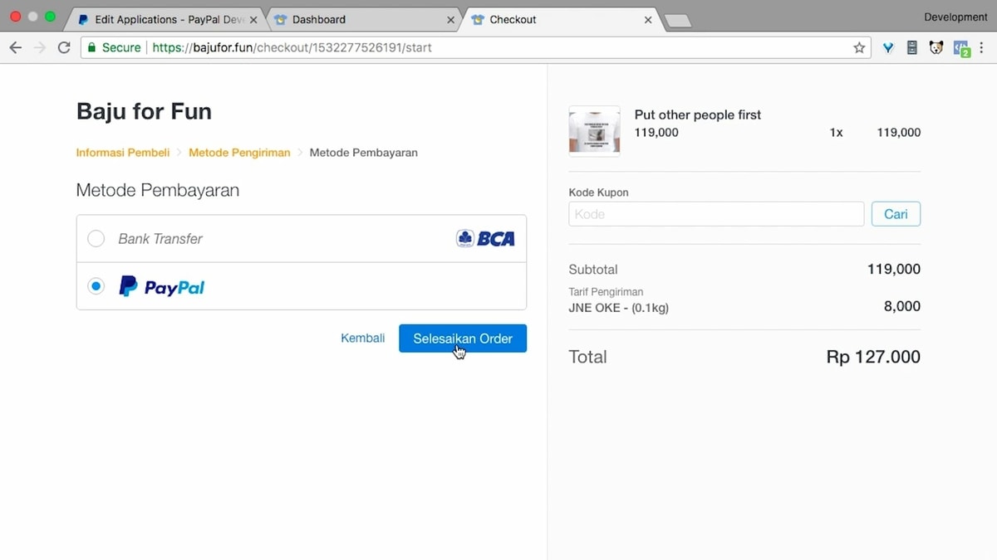Go to Metode Pengiriman breadcrumb step

(x=239, y=153)
